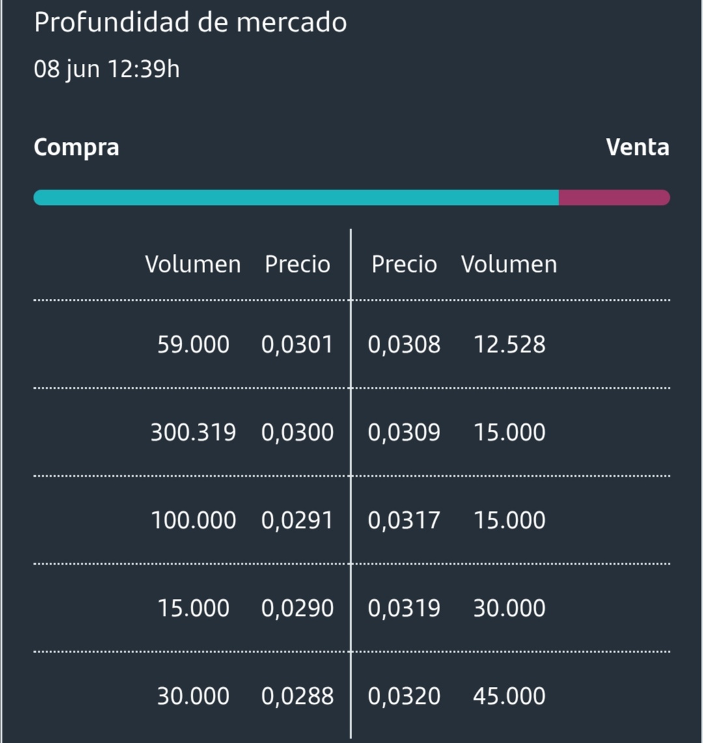Image resolution: width=703 pixels, height=743 pixels.
Task: Click sell volume 45.000
Action: 509,696
